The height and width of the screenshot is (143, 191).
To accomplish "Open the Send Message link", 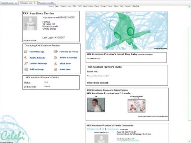I will [x=37, y=52].
